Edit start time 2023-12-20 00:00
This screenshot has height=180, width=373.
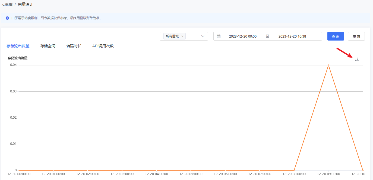pyautogui.click(x=243, y=36)
